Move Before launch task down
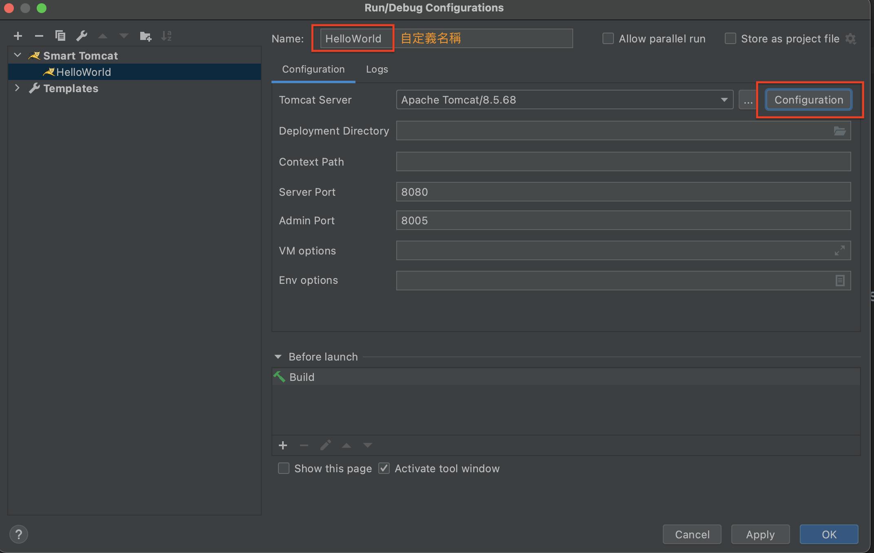 point(368,445)
